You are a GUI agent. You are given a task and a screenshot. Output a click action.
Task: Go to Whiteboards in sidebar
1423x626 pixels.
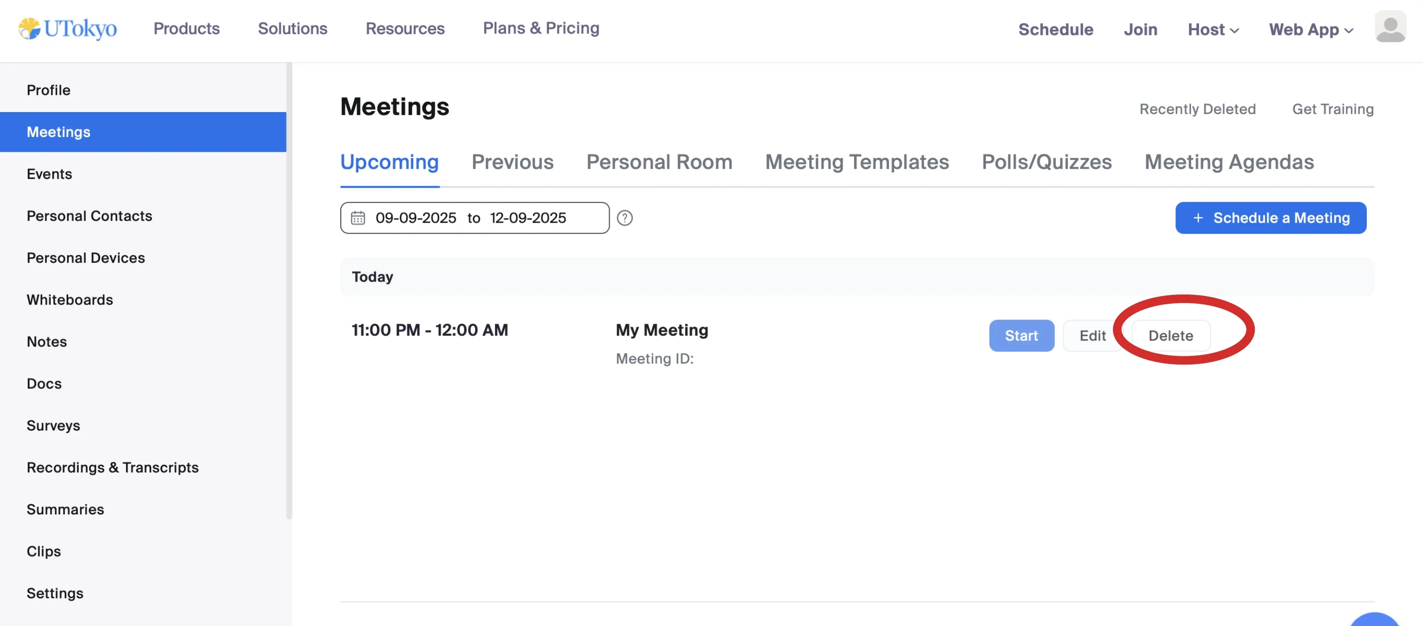pos(69,299)
